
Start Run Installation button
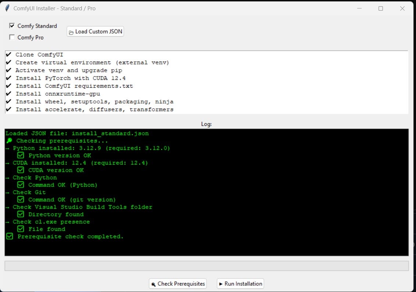[240, 284]
